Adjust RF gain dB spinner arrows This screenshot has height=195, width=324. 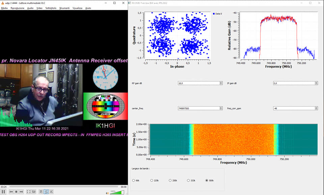pos(221,83)
